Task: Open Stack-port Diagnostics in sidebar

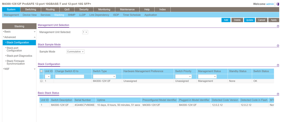Action: (x=19, y=56)
